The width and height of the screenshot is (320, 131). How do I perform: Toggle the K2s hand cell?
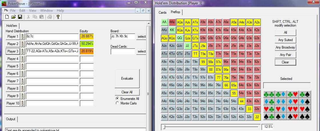257,30
